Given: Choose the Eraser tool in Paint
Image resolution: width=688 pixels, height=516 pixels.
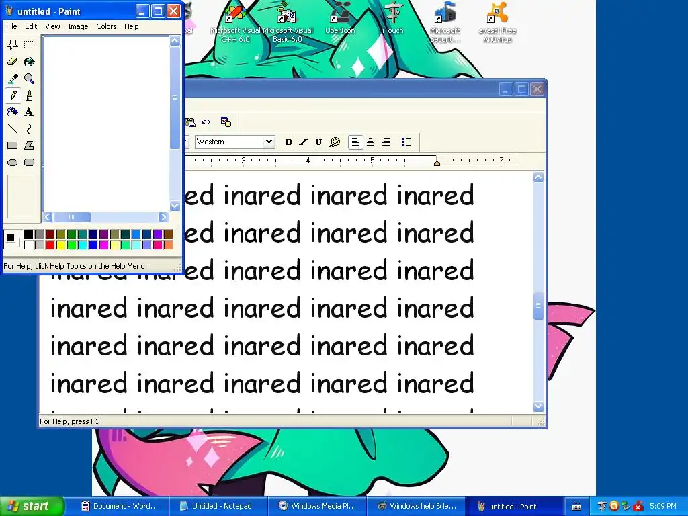Looking at the screenshot, I should point(13,62).
